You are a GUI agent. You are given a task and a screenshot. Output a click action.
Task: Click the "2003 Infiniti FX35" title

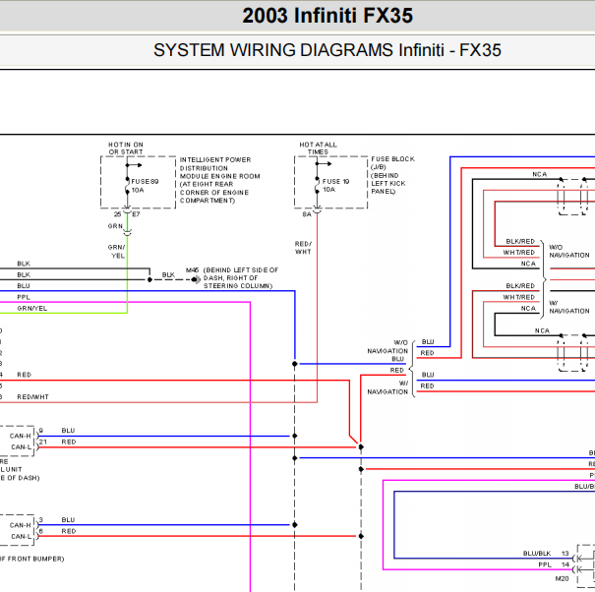(327, 16)
